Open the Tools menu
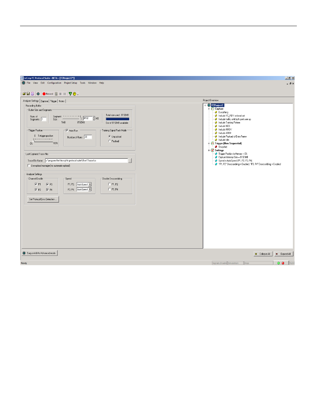 pos(83,83)
